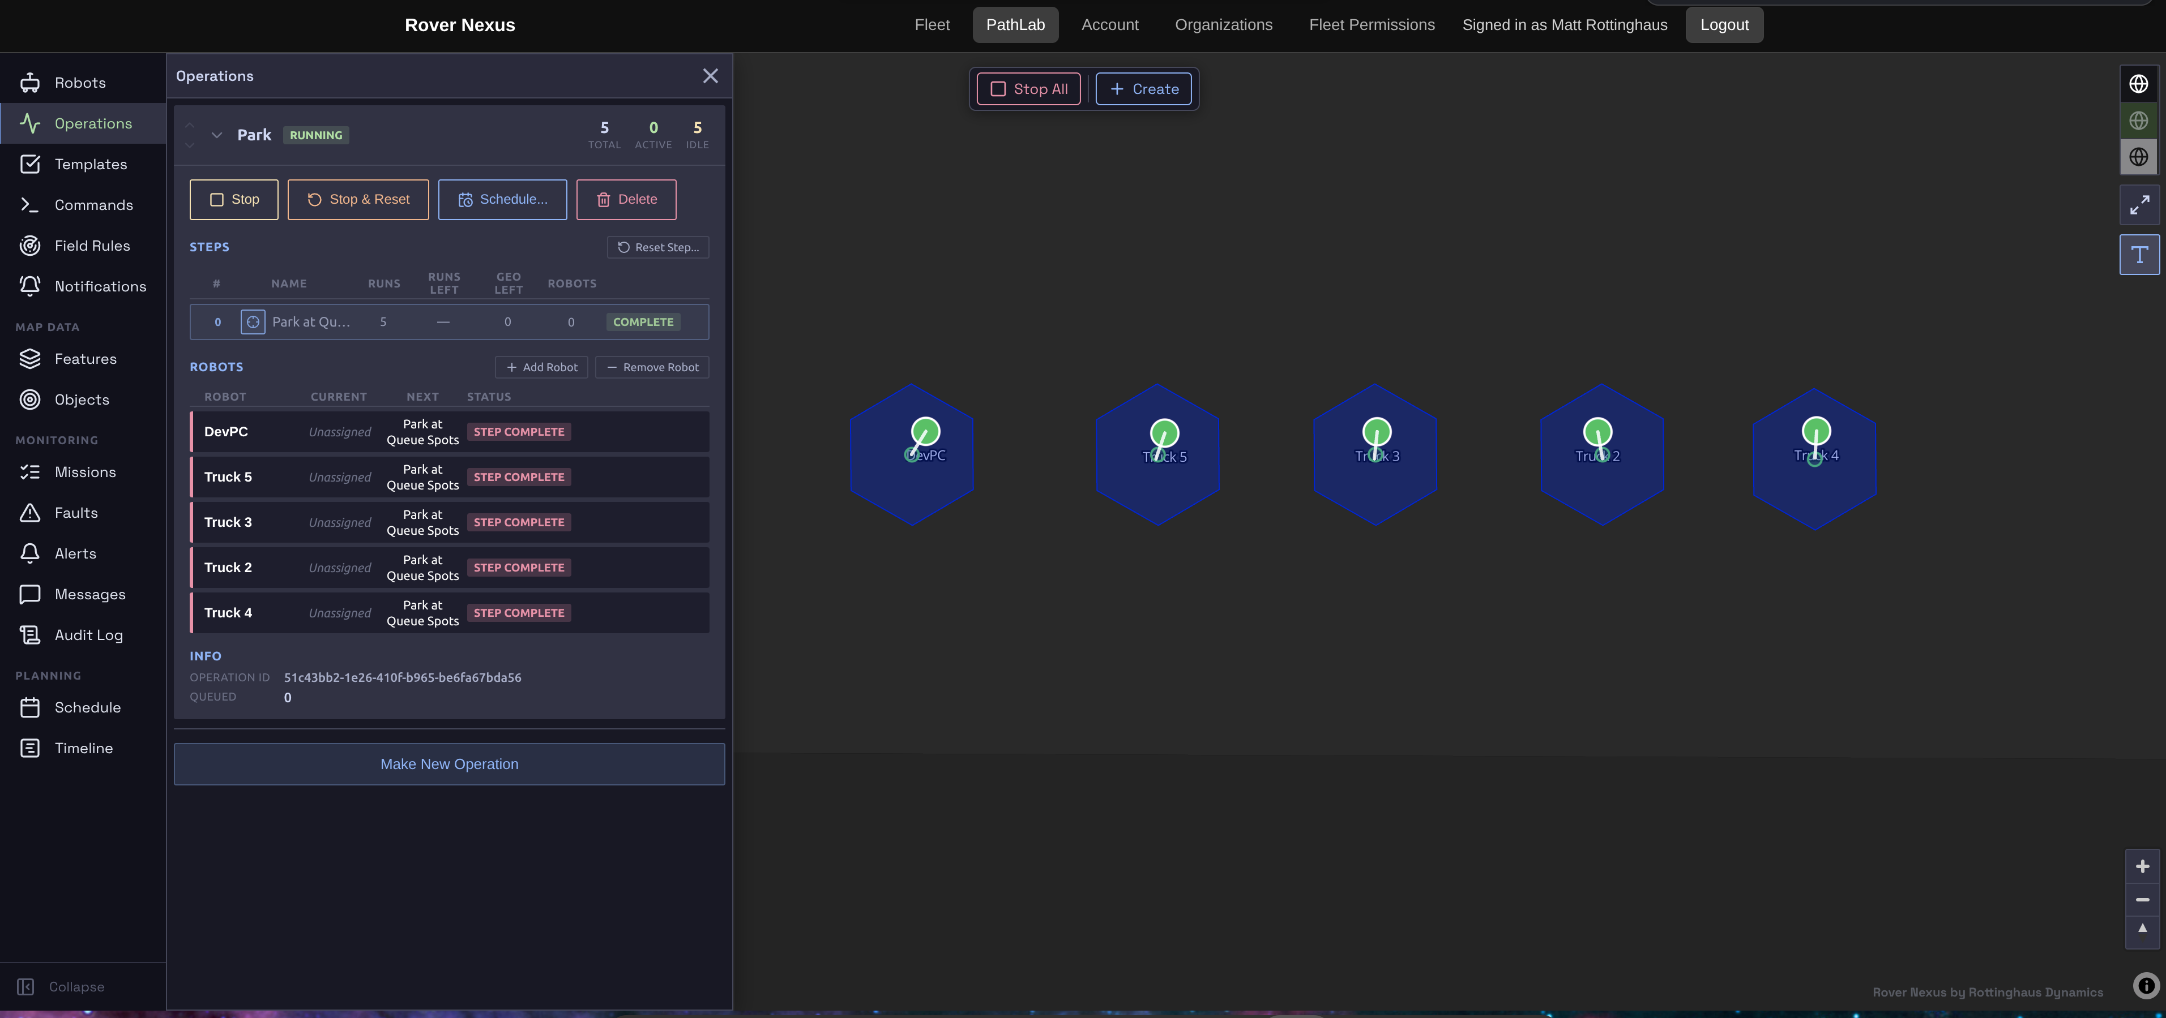Click the operation ID value
This screenshot has width=2166, height=1018.
click(x=403, y=678)
